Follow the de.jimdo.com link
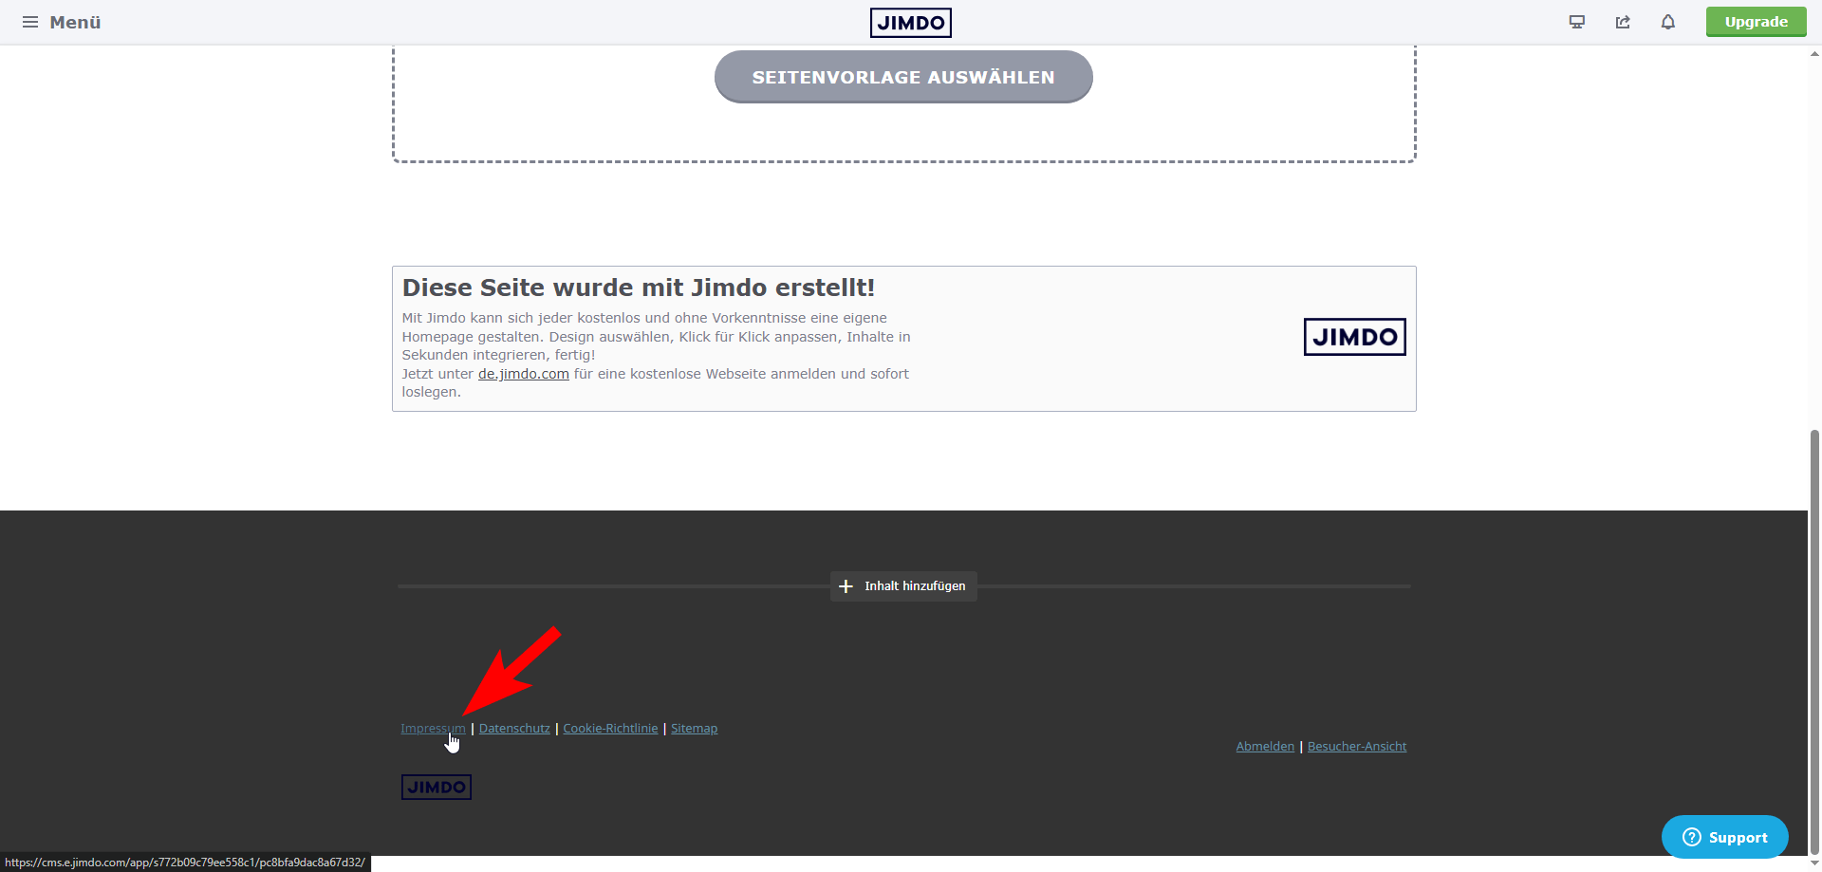 [524, 374]
